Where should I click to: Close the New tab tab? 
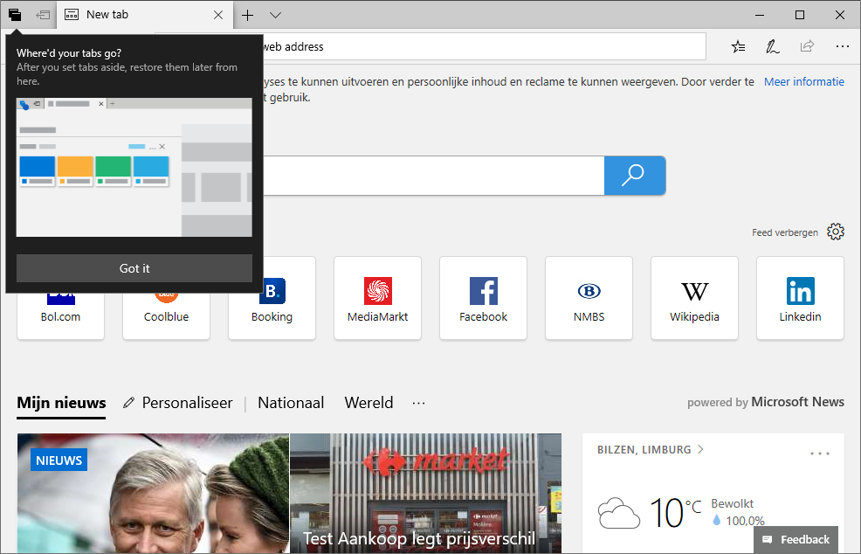[218, 15]
